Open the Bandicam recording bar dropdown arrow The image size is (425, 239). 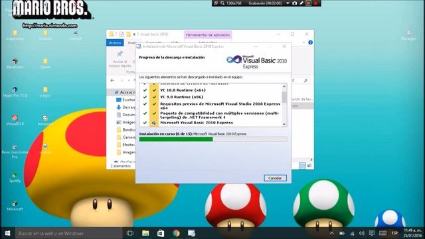(288, 3)
